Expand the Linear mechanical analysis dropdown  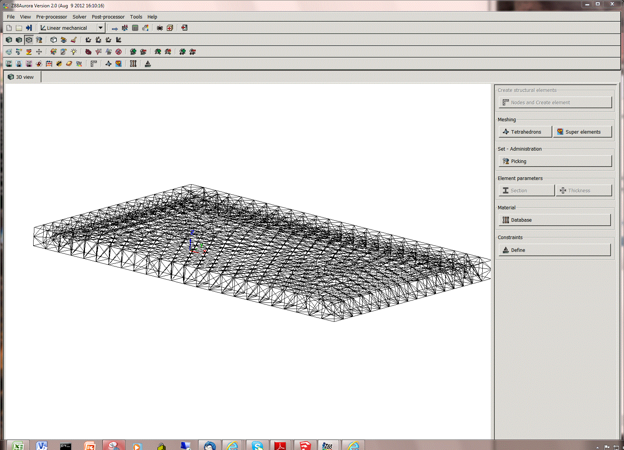tap(100, 28)
